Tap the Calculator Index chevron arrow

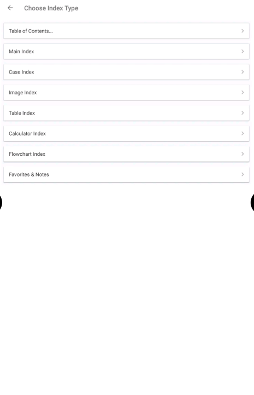click(x=243, y=133)
